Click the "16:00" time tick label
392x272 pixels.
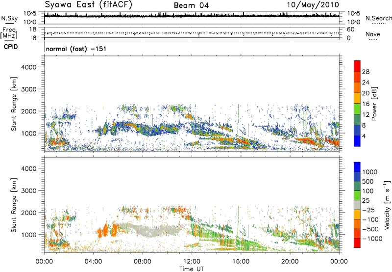click(241, 262)
